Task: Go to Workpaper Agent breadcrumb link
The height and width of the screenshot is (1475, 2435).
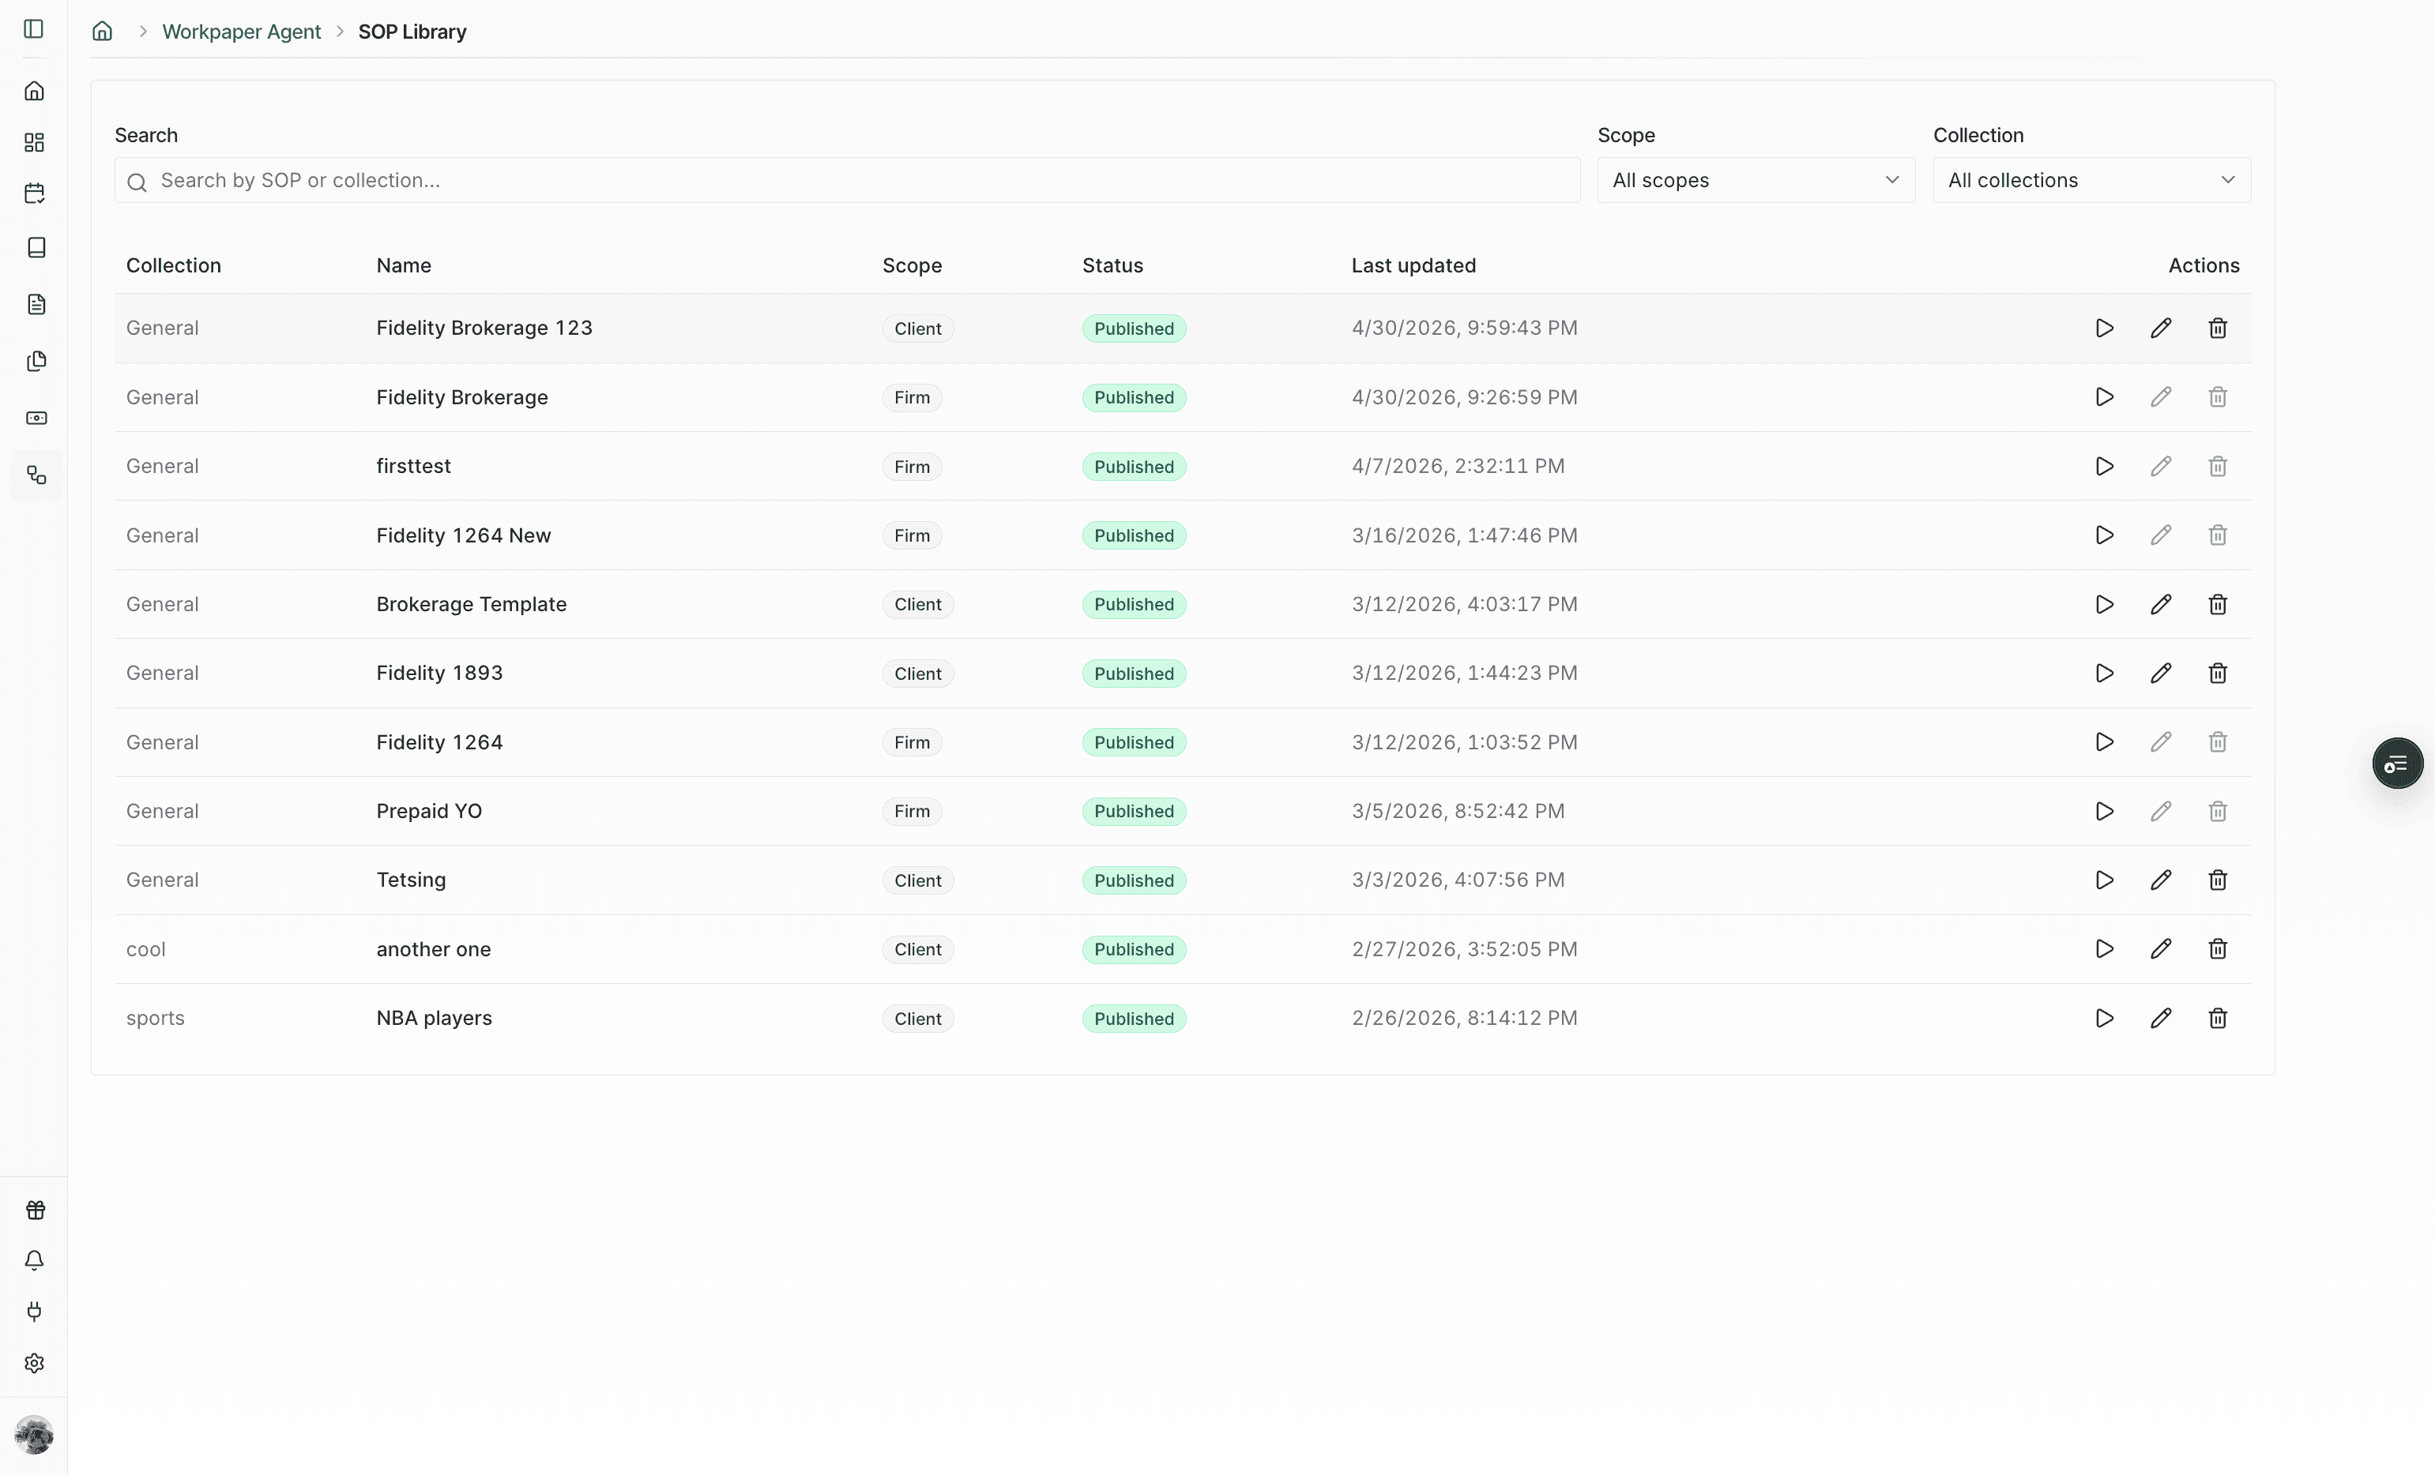Action: click(x=241, y=32)
